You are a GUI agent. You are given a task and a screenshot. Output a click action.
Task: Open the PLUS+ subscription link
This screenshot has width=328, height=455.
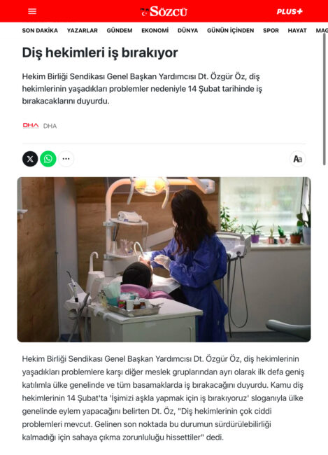pos(290,12)
